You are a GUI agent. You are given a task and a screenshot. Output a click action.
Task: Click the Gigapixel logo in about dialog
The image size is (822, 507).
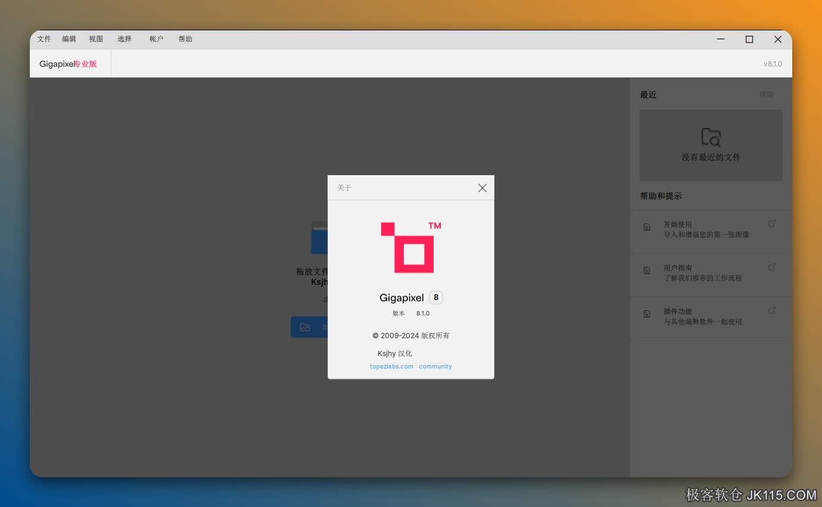tap(410, 247)
